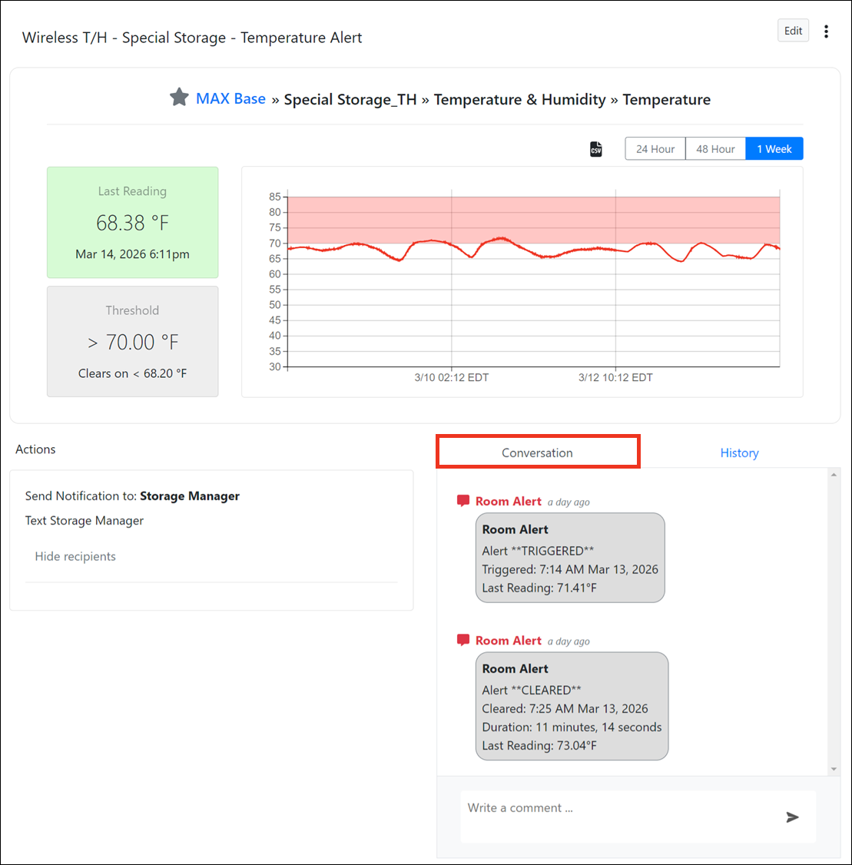Image resolution: width=852 pixels, height=865 pixels.
Task: Open the Conversation tab
Action: [x=537, y=452]
